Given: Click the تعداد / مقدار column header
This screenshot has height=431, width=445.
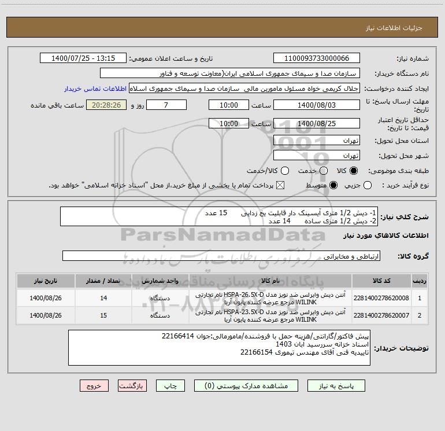Looking at the screenshot, I should coord(103,281).
